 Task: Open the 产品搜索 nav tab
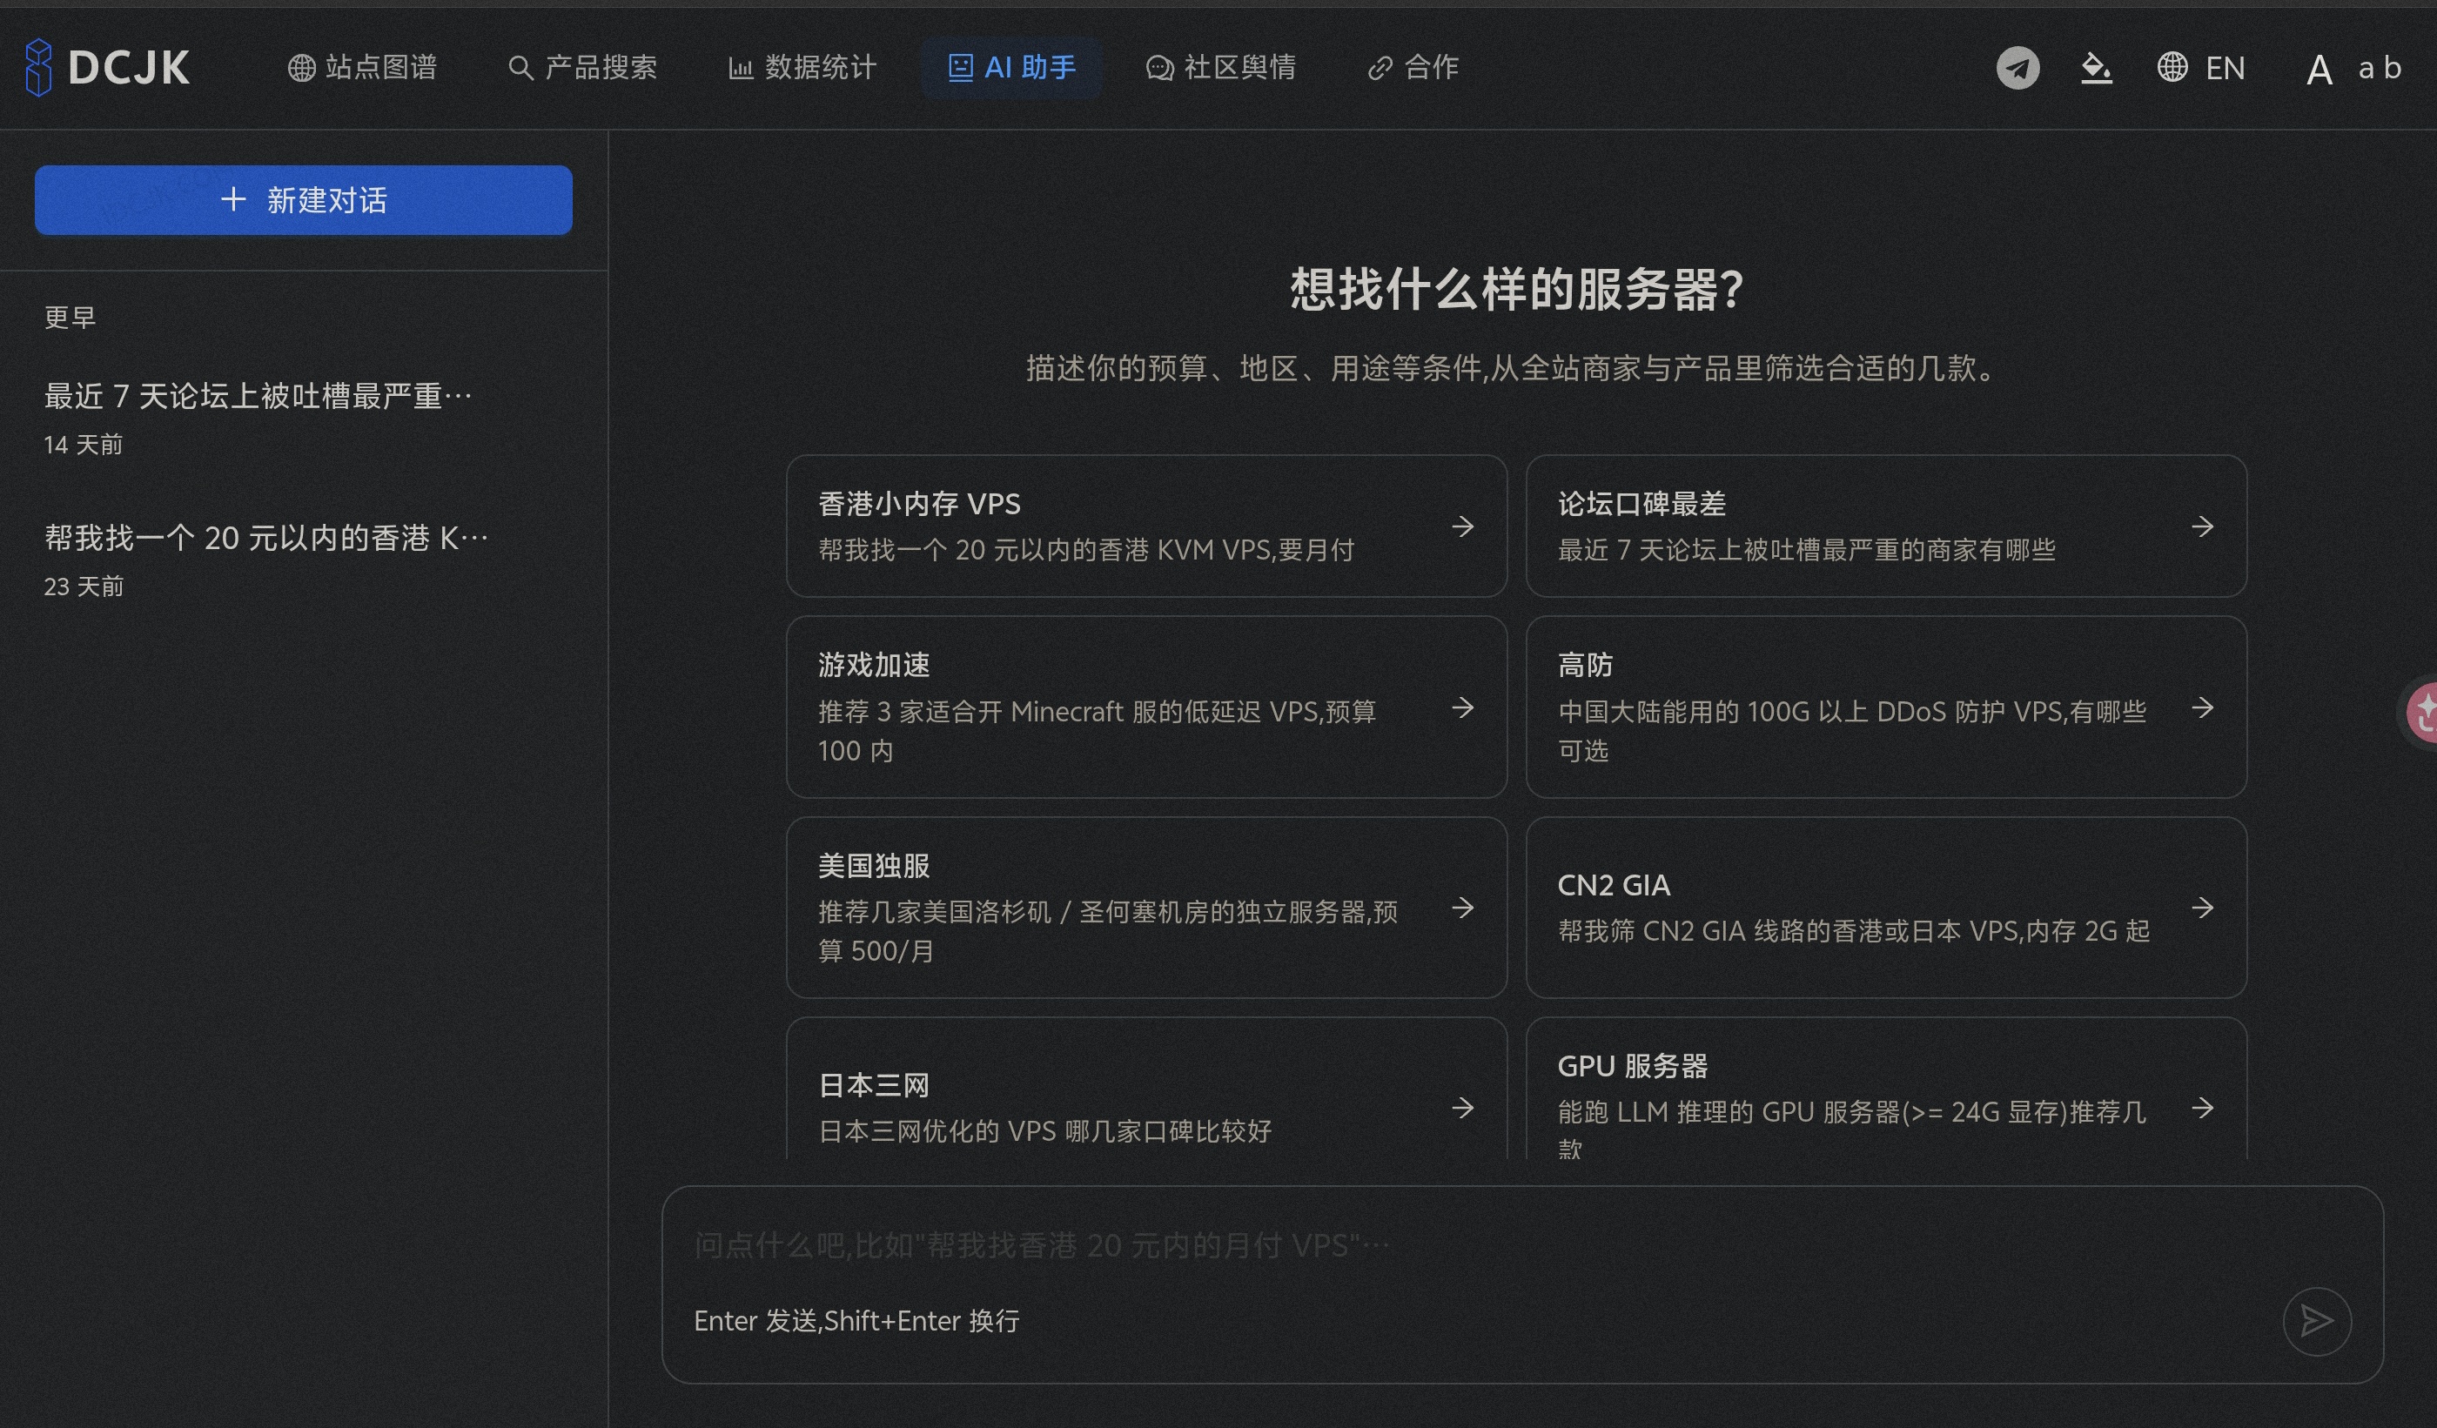(582, 68)
